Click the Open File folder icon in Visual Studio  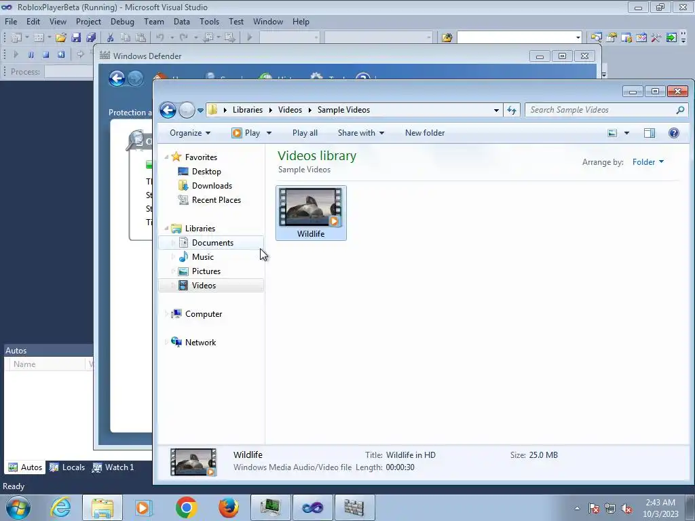(x=60, y=38)
